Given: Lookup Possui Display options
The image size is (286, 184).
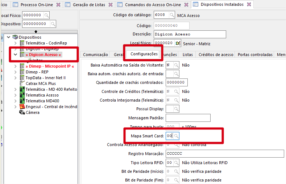Looking at the screenshot, I should [x=176, y=109].
